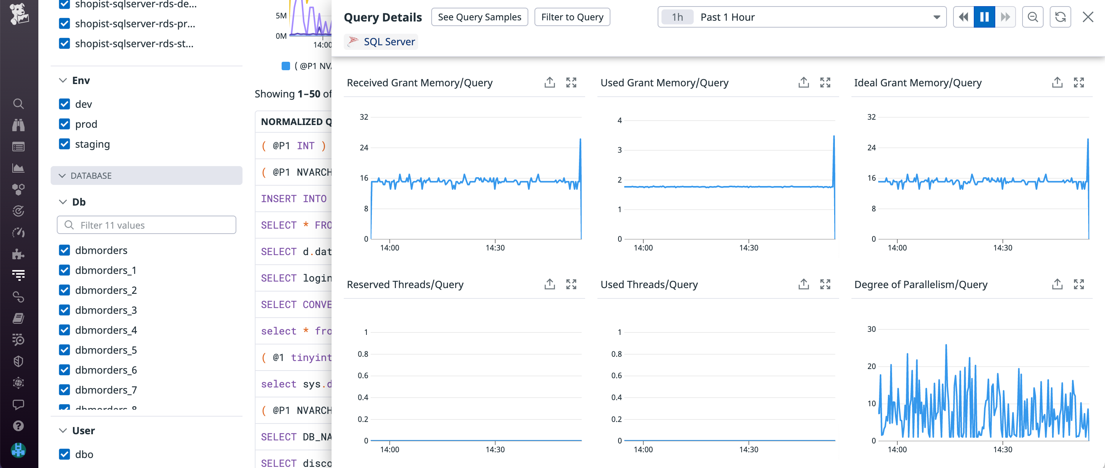
Task: Refresh the Query Details data
Action: 1060,17
